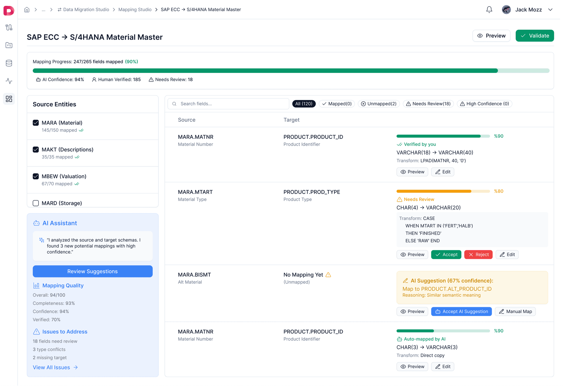The image size is (563, 386).
Task: Click the mapping progress bar
Action: [291, 71]
